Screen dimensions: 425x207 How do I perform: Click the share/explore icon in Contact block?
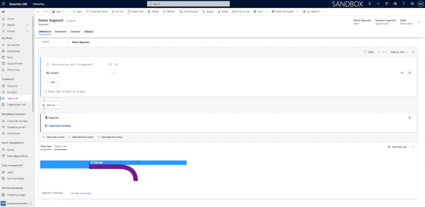402,73
